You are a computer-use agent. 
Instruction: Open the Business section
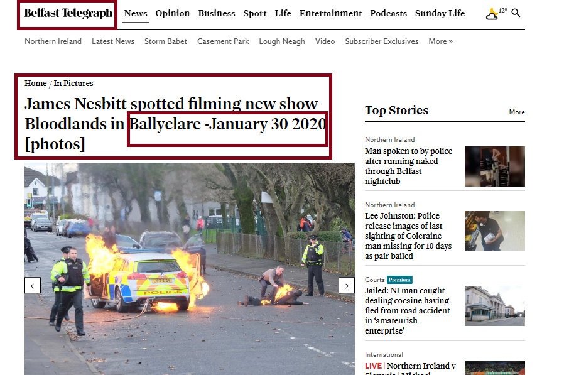tap(217, 13)
